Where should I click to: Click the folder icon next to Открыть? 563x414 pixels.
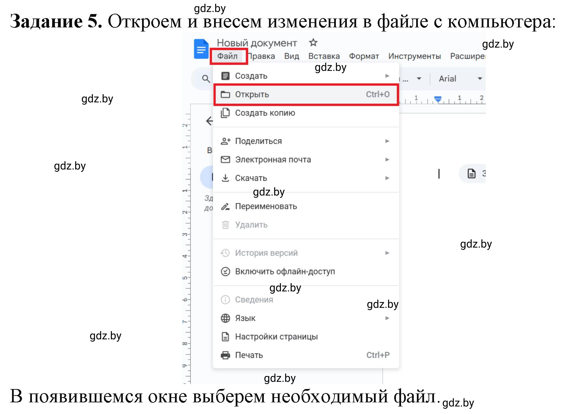coord(225,94)
